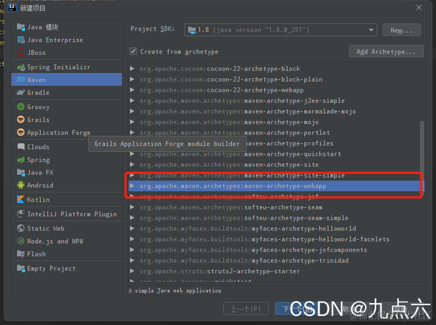
Task: Click the Kotlin K icon
Action: [x=21, y=199]
